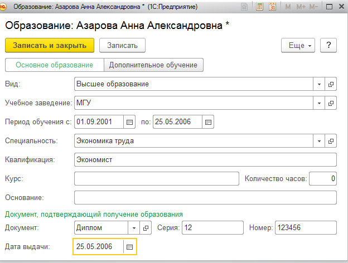The width and height of the screenshot is (348, 263).
Task: Open the Еще actions menu
Action: (x=299, y=45)
